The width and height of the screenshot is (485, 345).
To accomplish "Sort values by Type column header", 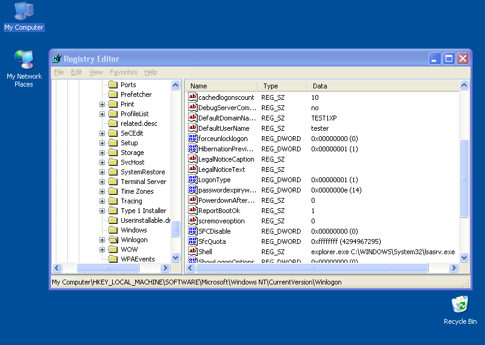I will pos(283,86).
